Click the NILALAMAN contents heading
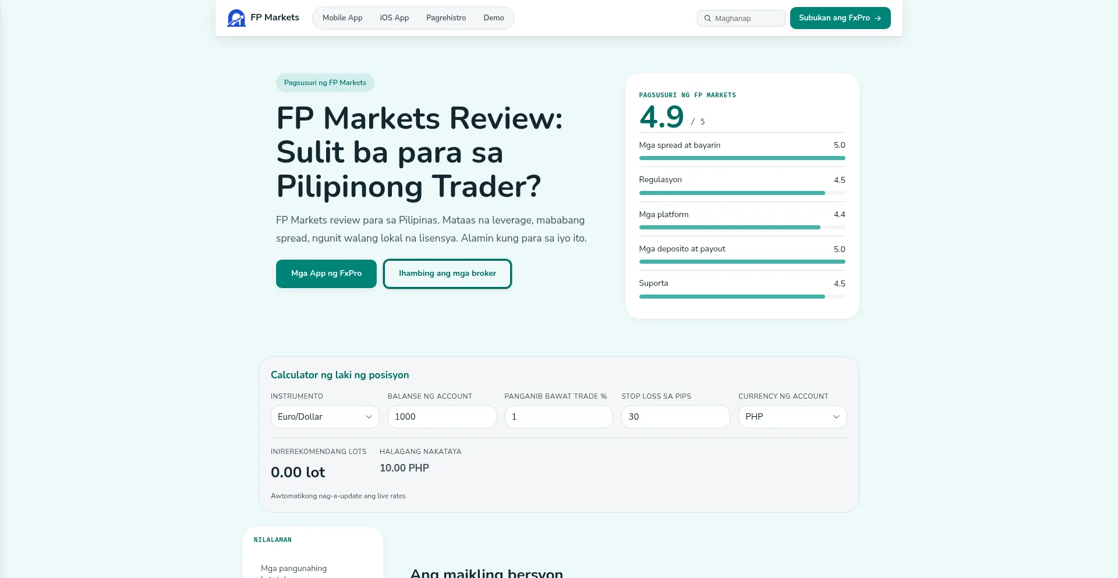This screenshot has width=1118, height=578. pos(273,540)
